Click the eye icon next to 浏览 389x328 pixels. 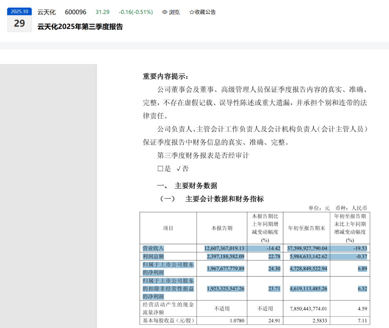[x=165, y=12]
